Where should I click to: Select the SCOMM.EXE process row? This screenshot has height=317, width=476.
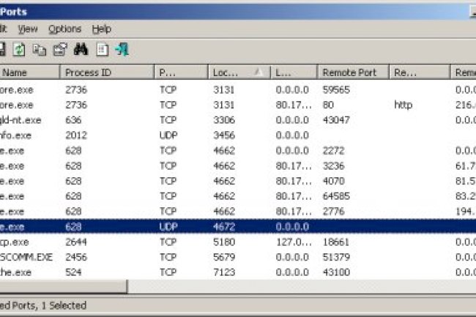point(238,257)
